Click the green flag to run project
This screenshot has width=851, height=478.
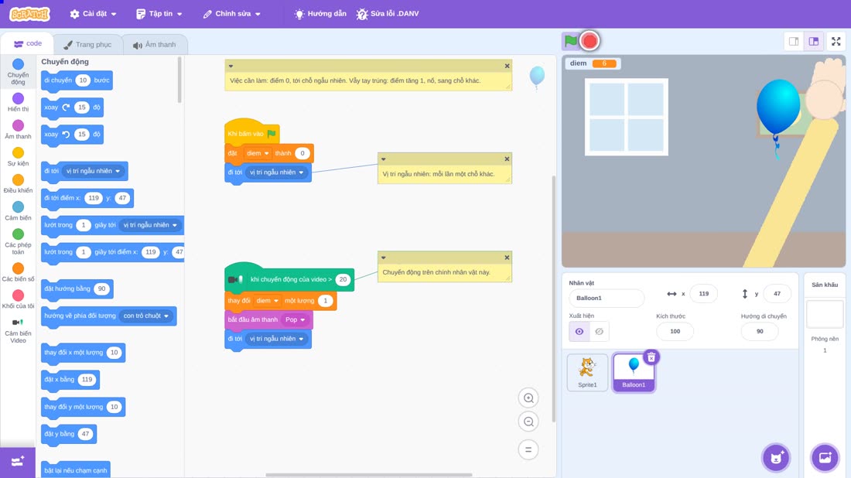click(570, 41)
